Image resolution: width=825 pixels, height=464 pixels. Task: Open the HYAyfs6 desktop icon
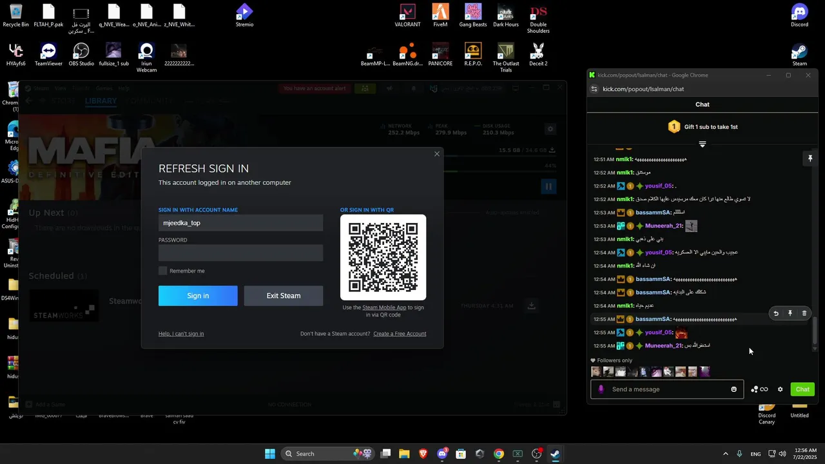pos(15,55)
